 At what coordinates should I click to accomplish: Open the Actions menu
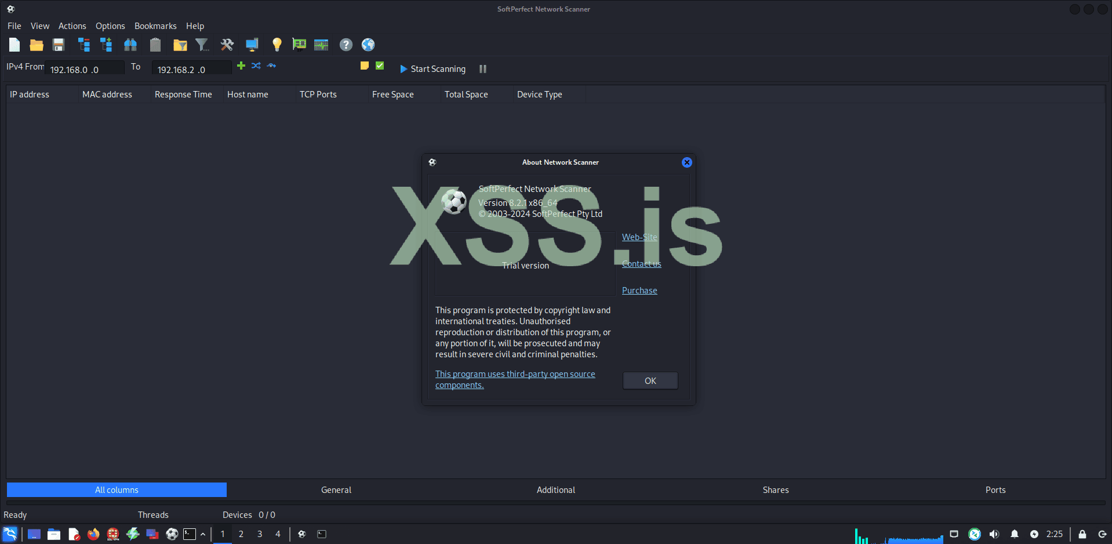point(72,26)
